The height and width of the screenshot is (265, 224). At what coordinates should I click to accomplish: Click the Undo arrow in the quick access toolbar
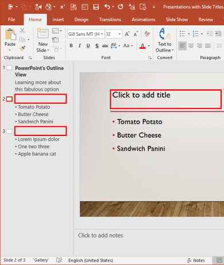coord(107,7)
